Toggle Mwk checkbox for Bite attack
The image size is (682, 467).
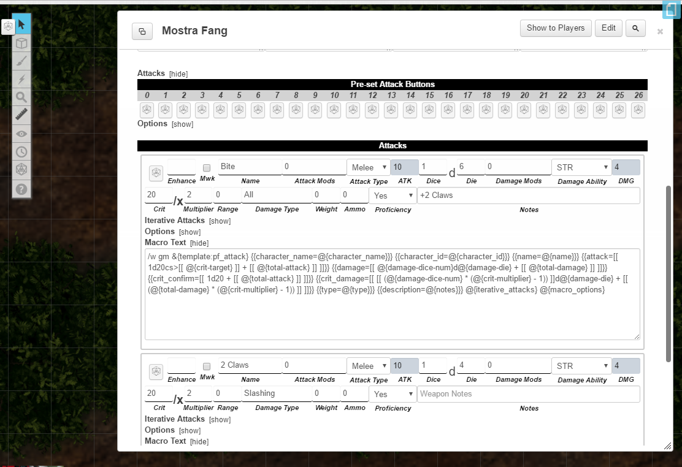click(x=207, y=168)
